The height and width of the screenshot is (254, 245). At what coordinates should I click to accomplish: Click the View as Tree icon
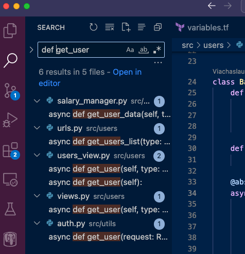142,27
